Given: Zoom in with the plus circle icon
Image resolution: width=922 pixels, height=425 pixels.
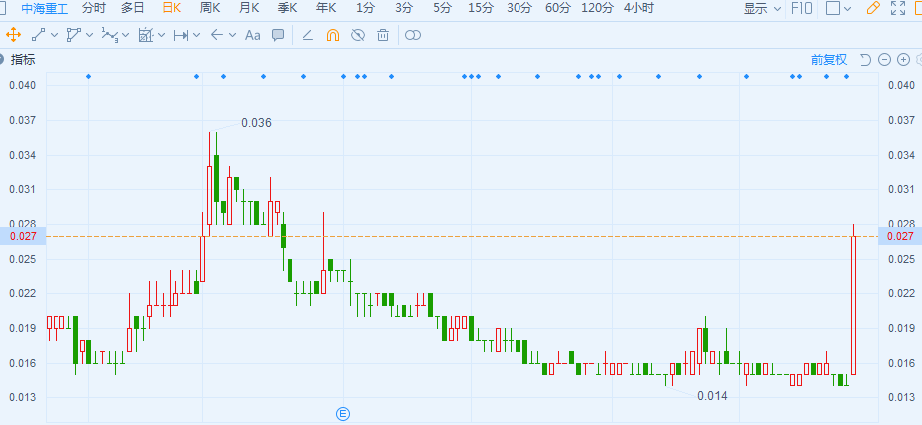Looking at the screenshot, I should coord(904,60).
